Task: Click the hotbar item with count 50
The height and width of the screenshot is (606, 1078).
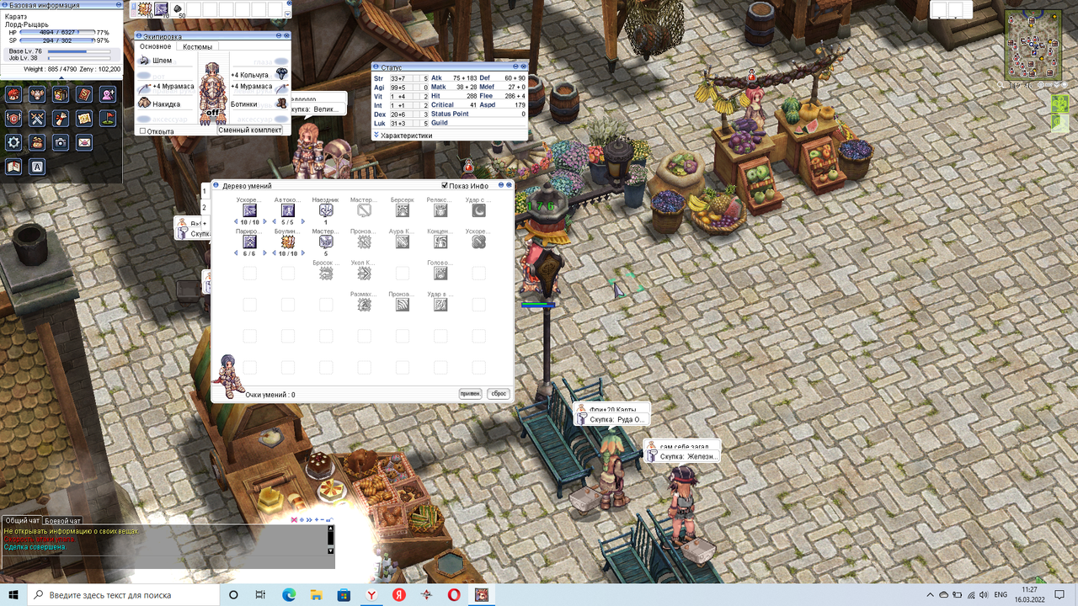Action: point(178,9)
